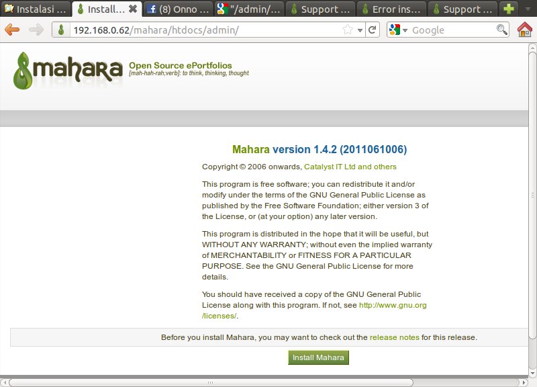Open the Catalyst IT Ltd and others link

pos(350,167)
